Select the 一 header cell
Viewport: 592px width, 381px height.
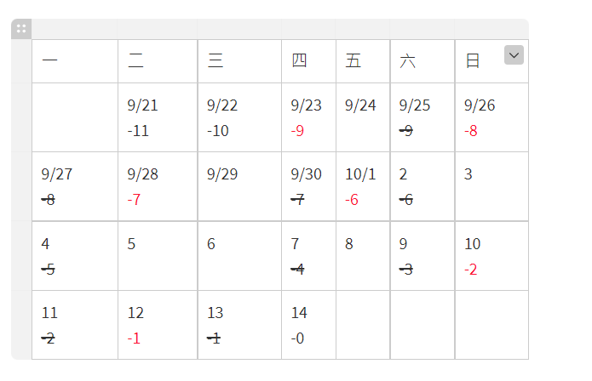pos(75,61)
